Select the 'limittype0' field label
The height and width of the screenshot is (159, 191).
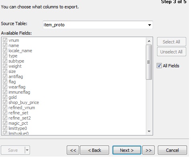[x=18, y=128]
